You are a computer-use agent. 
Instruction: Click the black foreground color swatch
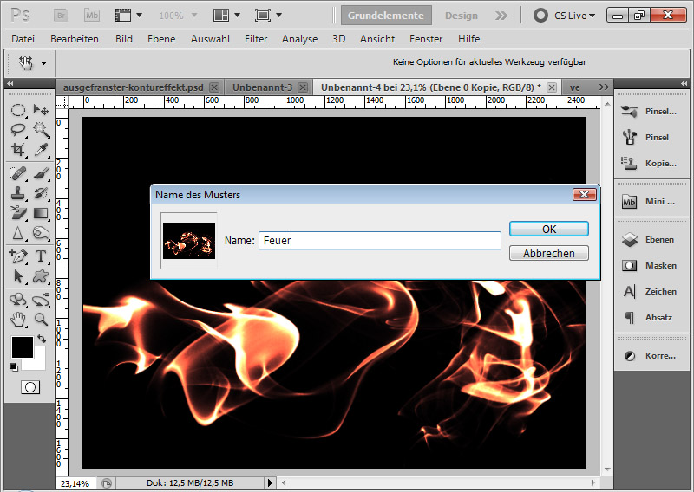click(x=22, y=347)
